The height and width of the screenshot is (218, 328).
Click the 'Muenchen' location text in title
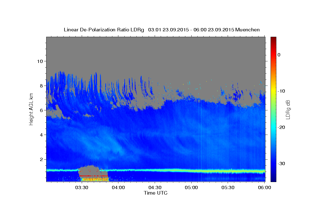click(x=248, y=30)
